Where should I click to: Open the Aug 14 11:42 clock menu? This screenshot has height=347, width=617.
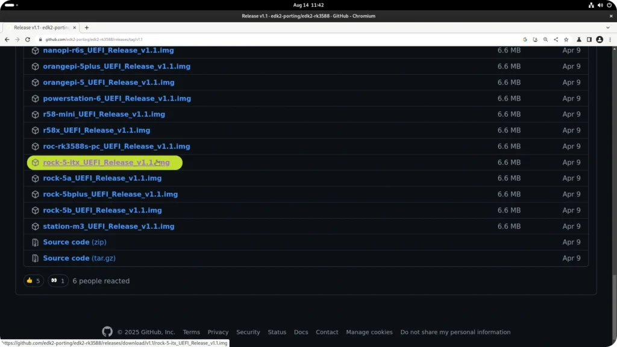(x=308, y=5)
